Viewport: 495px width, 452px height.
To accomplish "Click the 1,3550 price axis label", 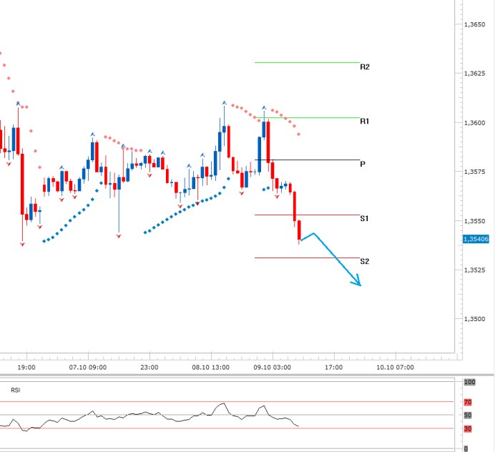I will (x=474, y=221).
